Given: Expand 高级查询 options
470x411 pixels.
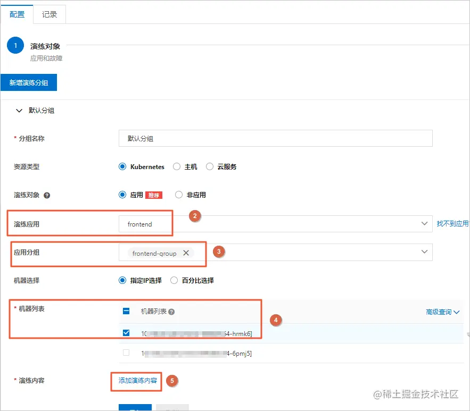Looking at the screenshot, I should tap(442, 312).
